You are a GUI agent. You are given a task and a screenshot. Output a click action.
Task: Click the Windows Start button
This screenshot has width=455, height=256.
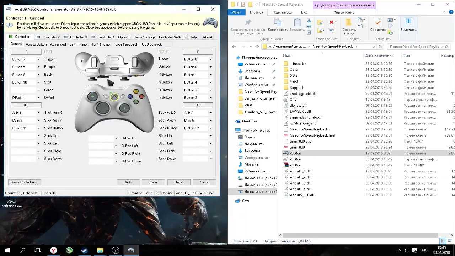7,250
